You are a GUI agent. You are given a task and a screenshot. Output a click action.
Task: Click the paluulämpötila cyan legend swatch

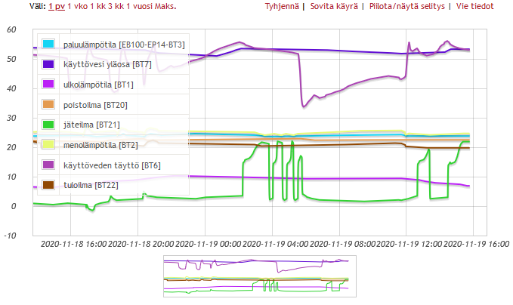(x=48, y=45)
